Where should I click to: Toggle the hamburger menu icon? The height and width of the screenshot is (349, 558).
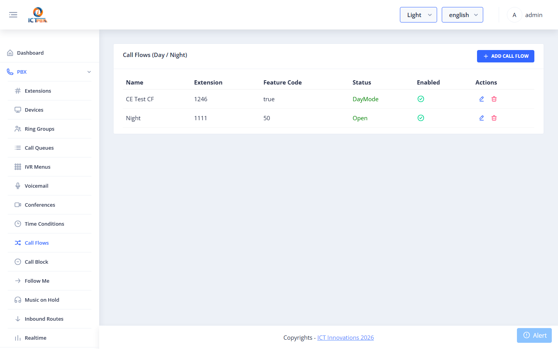13,15
